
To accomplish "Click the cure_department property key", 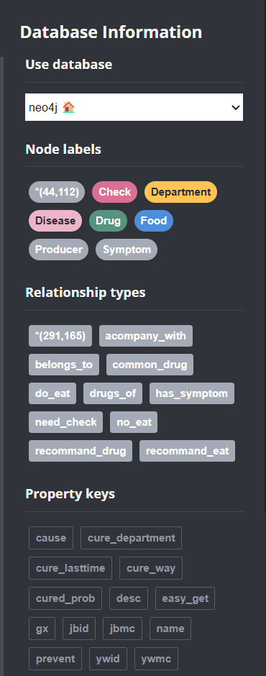I will pyautogui.click(x=131, y=538).
